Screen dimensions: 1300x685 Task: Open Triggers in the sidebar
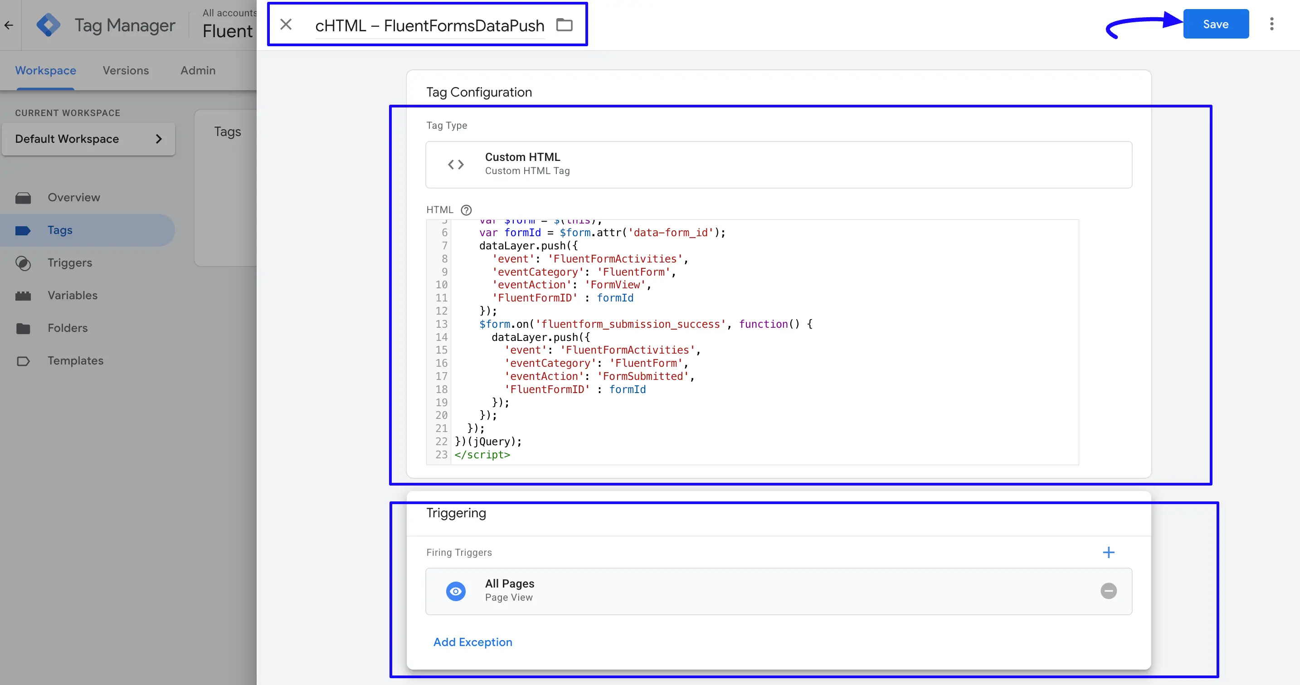[x=70, y=263]
